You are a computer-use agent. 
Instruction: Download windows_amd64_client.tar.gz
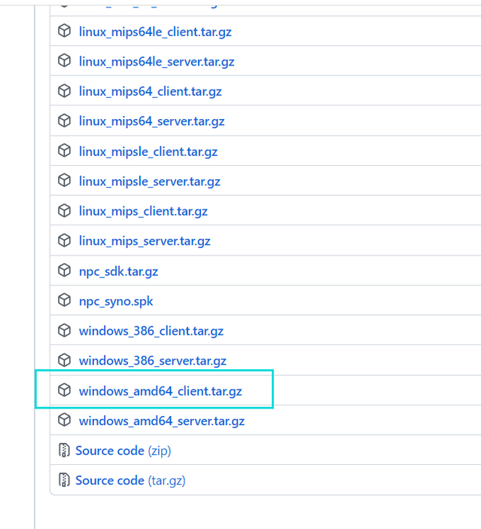[160, 391]
